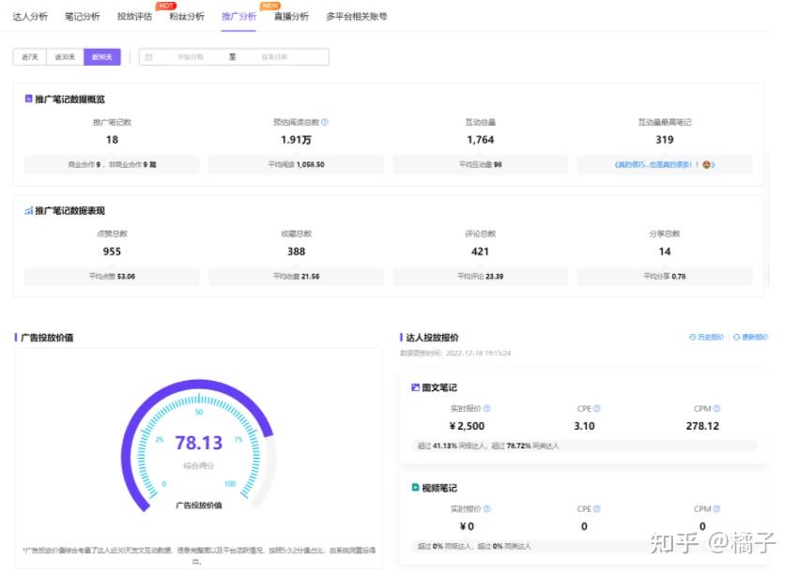The height and width of the screenshot is (575, 797).
Task: Click 实时报价 help icon in 图文笔记
Action: click(x=487, y=408)
